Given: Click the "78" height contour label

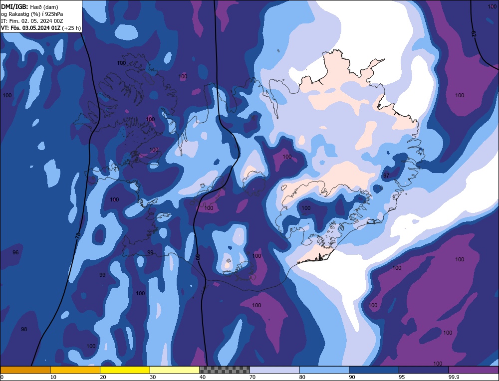Looking at the screenshot, I should click(78, 236).
